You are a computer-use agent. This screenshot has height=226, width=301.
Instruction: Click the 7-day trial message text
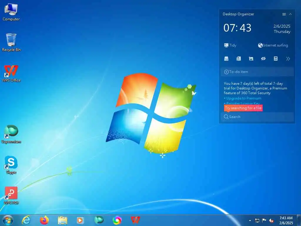[255, 88]
